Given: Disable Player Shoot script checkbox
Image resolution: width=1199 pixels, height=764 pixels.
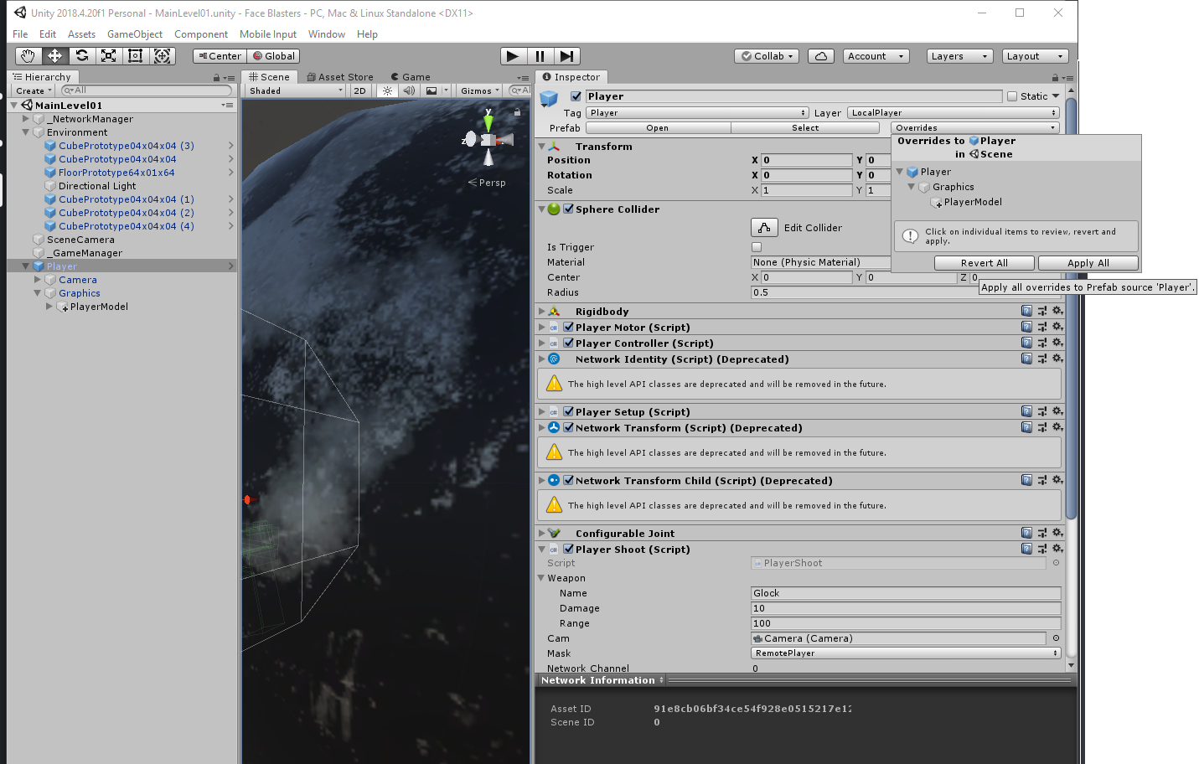Looking at the screenshot, I should coord(569,550).
